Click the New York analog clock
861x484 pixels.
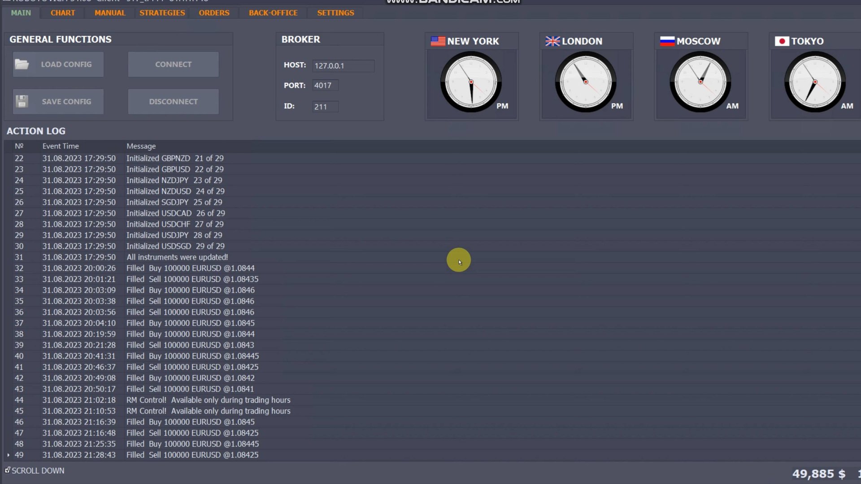[x=471, y=82]
